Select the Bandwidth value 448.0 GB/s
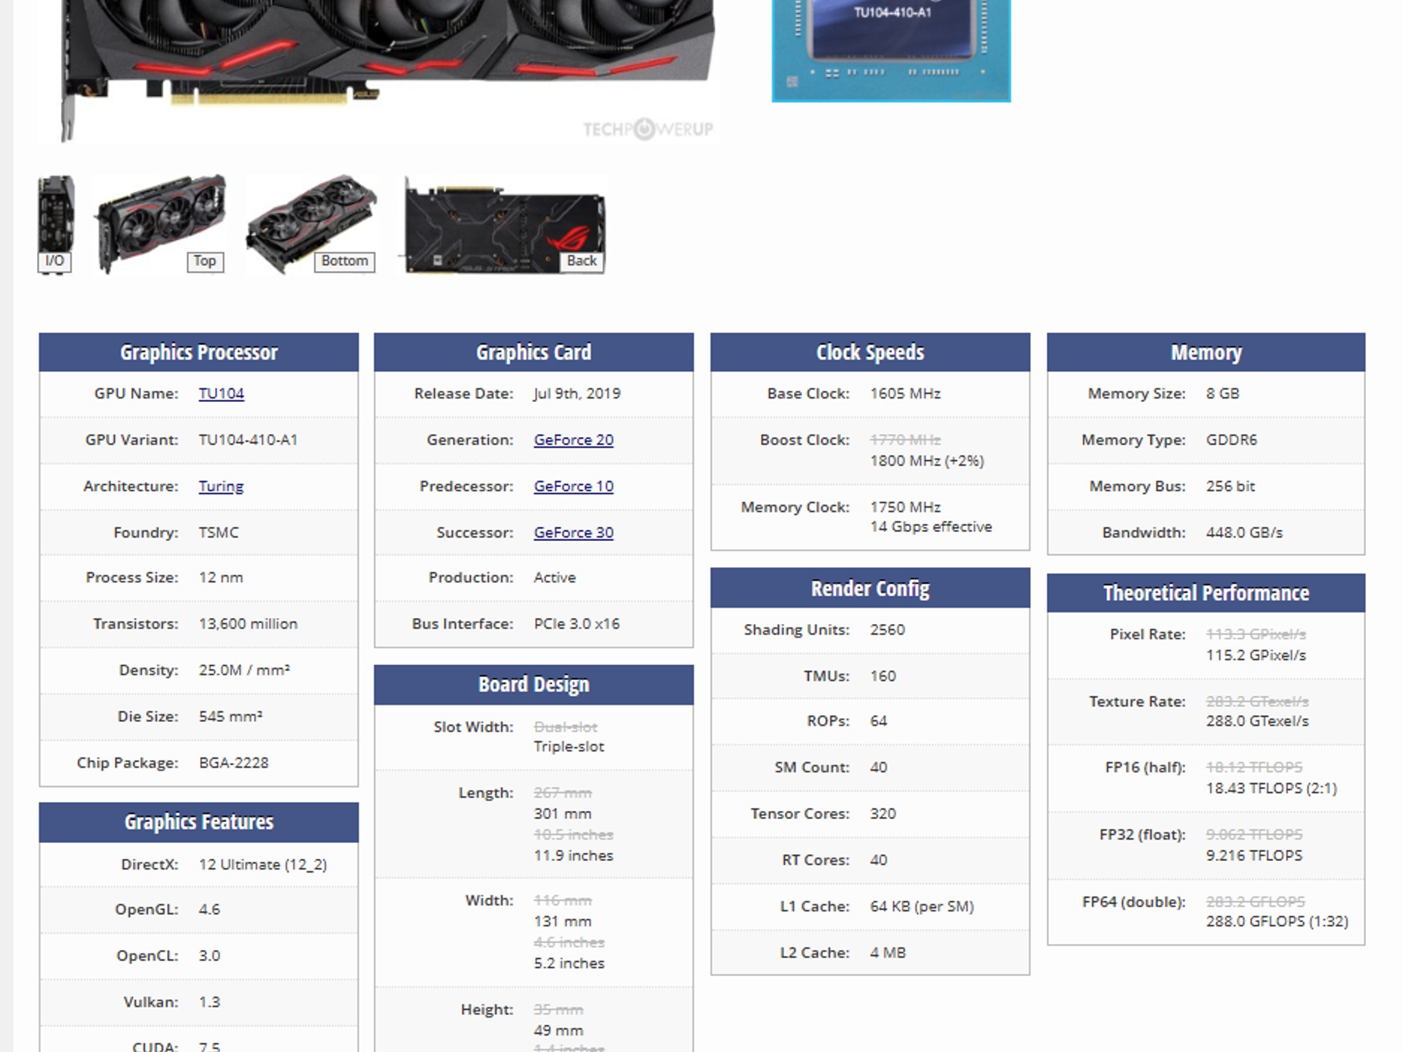This screenshot has height=1052, width=1403. click(x=1244, y=532)
